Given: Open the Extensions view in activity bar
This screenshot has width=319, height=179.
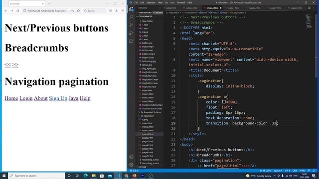Looking at the screenshot, I should click(x=132, y=41).
